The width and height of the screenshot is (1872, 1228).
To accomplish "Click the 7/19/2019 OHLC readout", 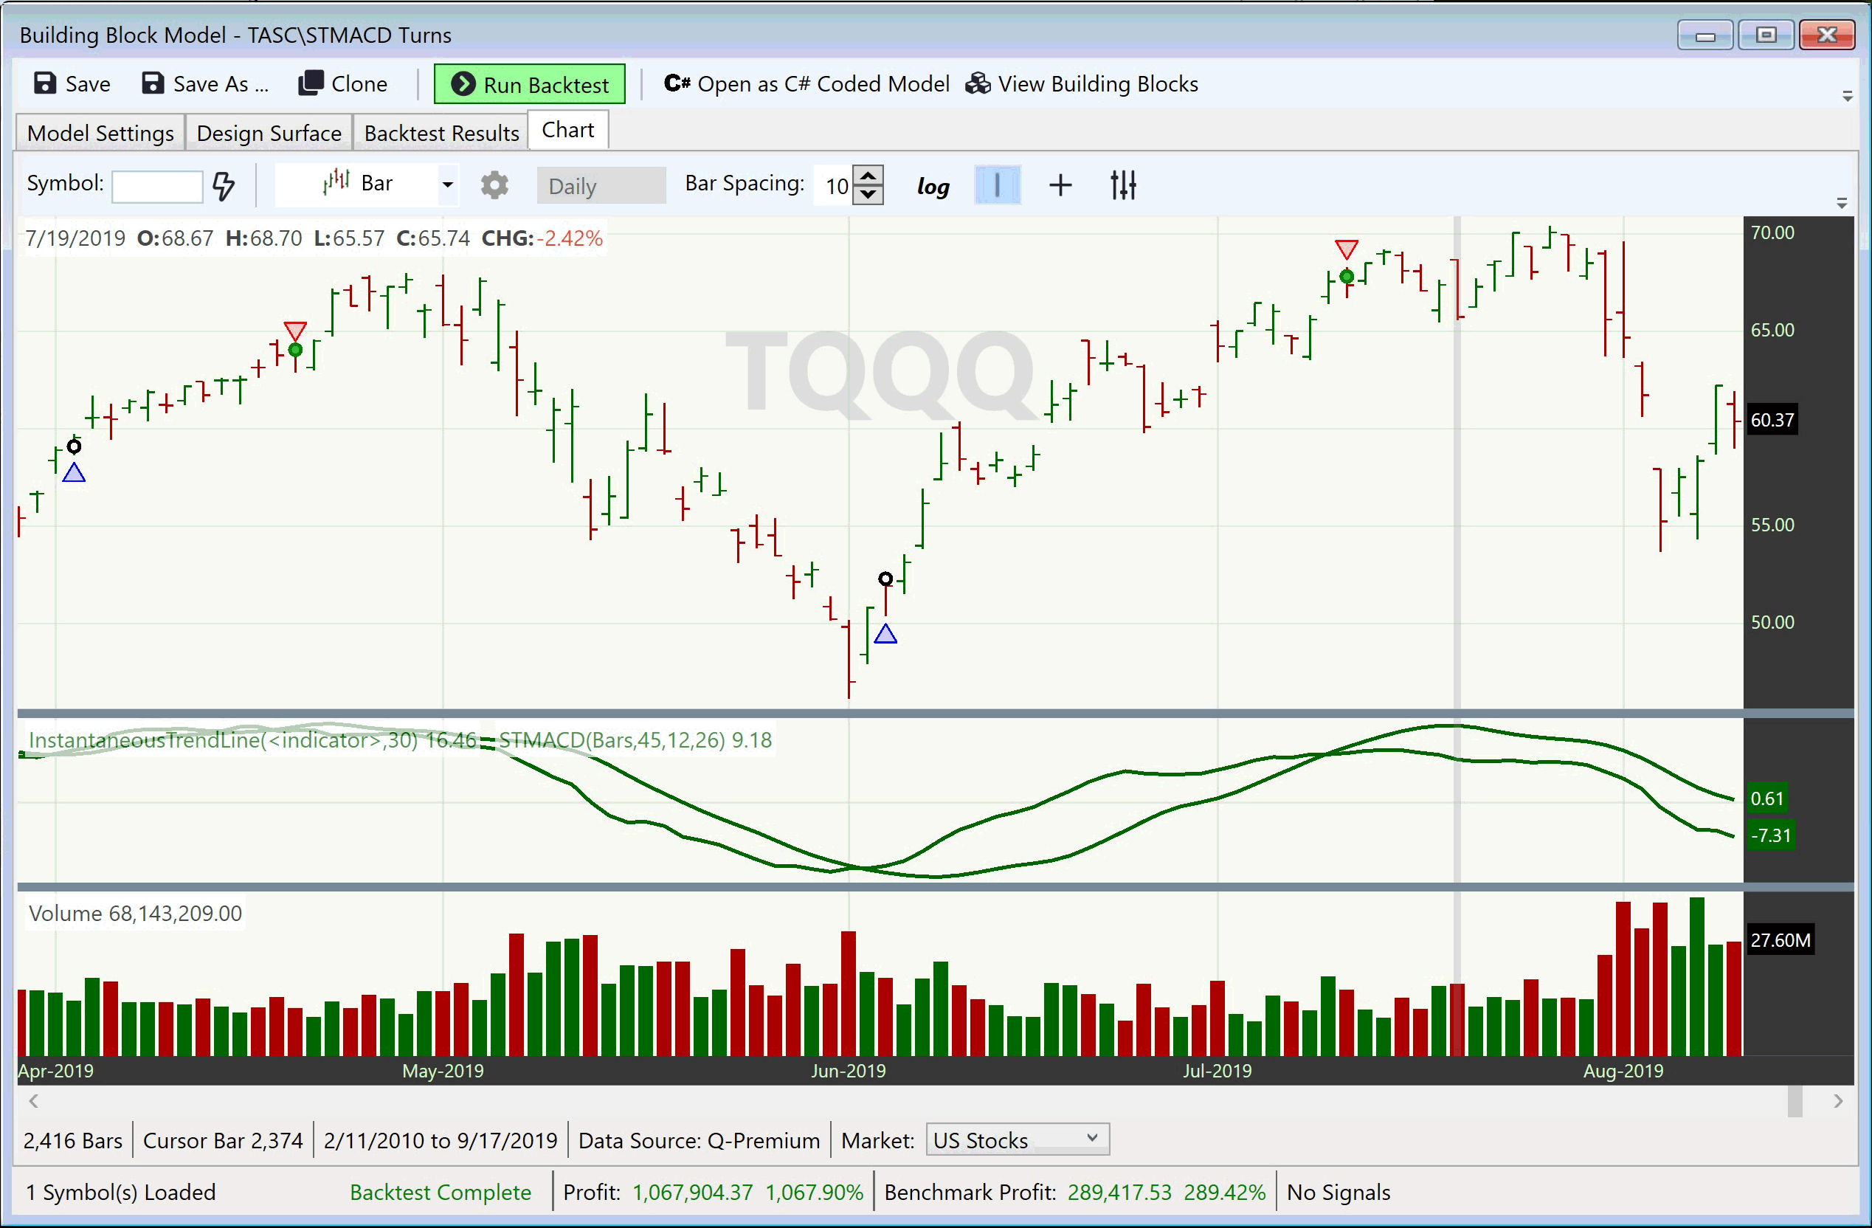I will point(314,238).
